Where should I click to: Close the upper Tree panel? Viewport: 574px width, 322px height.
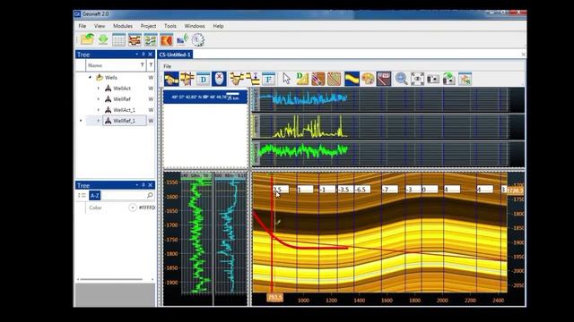point(150,54)
